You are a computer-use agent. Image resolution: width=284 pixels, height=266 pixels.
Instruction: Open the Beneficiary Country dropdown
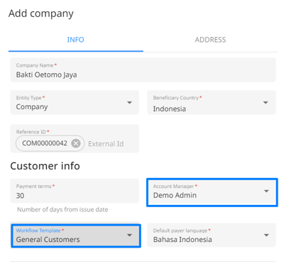(212, 102)
